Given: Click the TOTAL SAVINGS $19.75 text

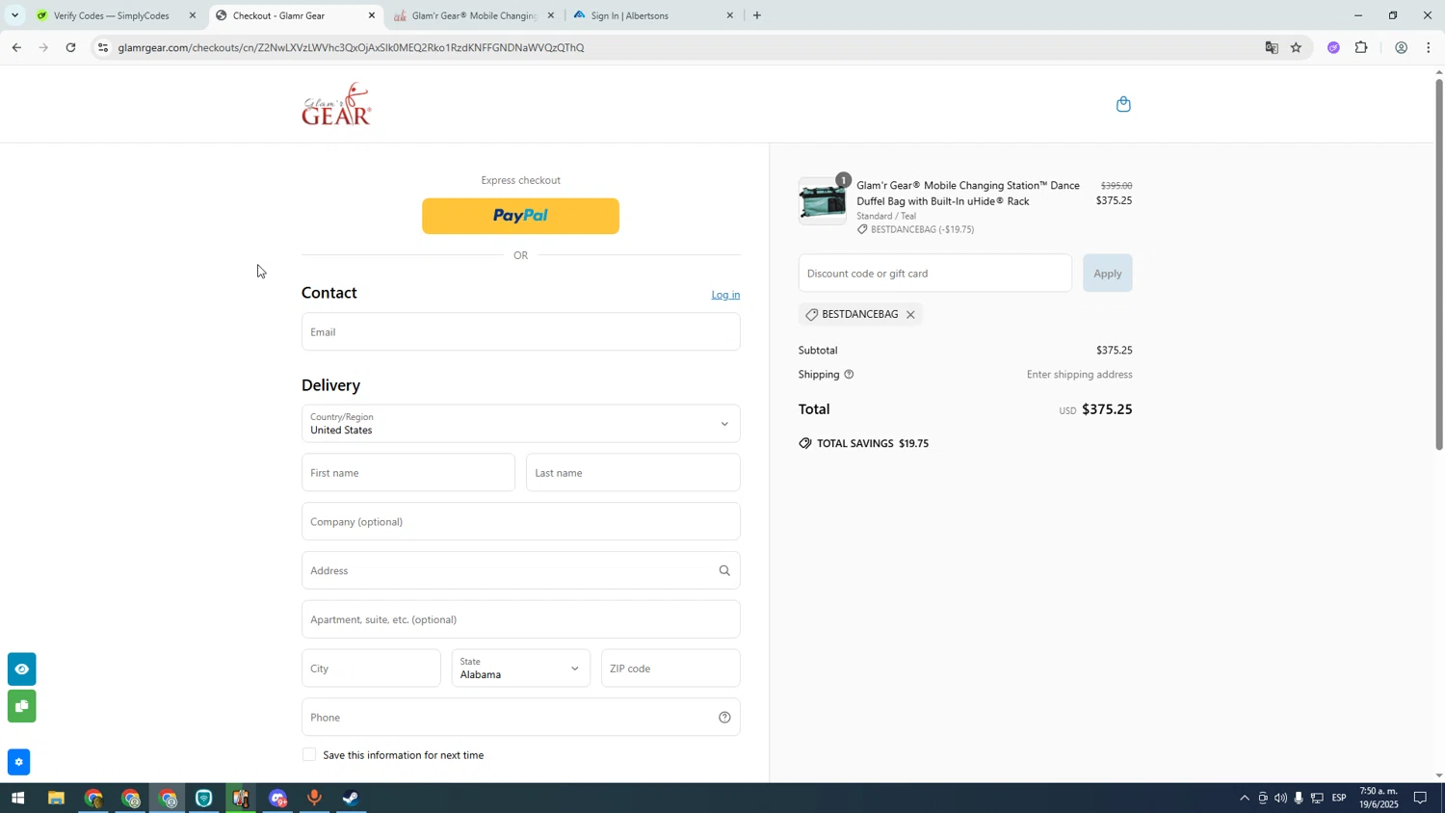Looking at the screenshot, I should point(873,444).
